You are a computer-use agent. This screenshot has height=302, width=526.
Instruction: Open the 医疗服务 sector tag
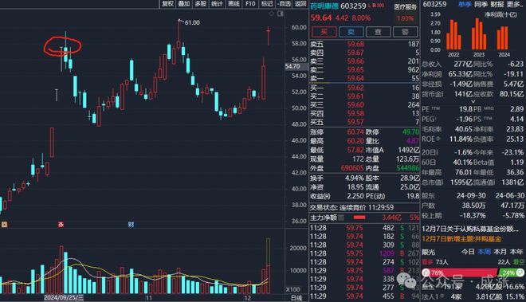coord(405,7)
